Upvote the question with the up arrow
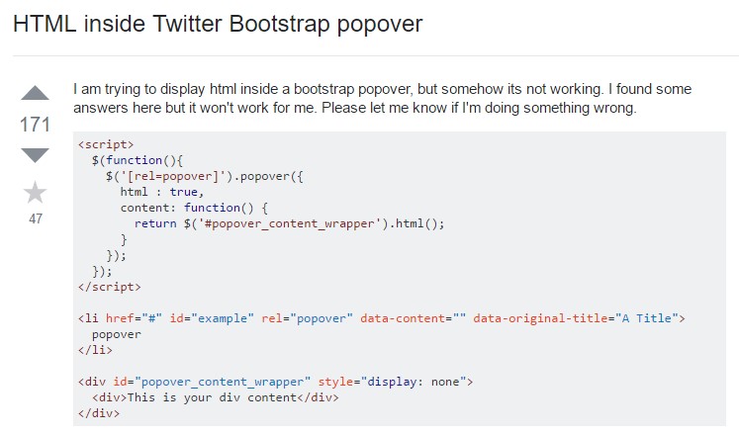 pyautogui.click(x=35, y=93)
